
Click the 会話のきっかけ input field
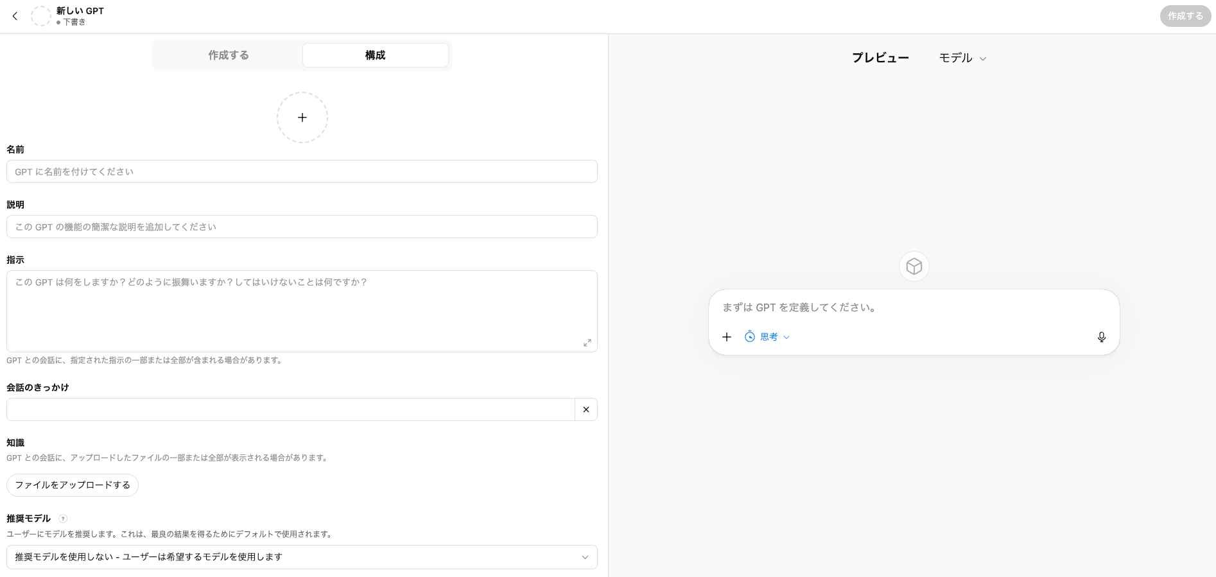(290, 409)
